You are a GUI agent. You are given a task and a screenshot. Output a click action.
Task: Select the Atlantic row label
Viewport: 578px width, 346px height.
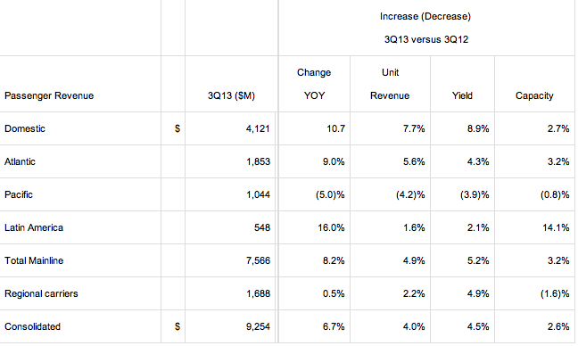click(20, 161)
